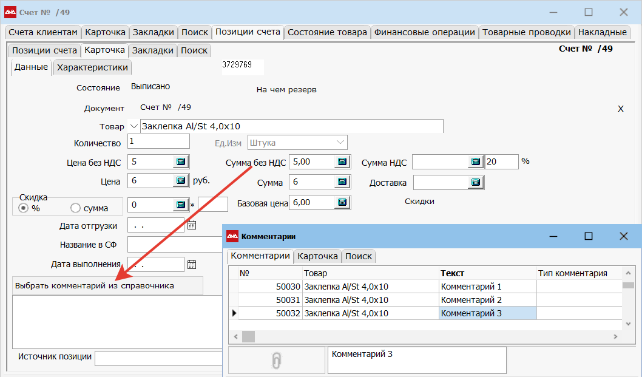The width and height of the screenshot is (642, 377).
Task: Open calculator for Доставка field
Action: [475, 182]
